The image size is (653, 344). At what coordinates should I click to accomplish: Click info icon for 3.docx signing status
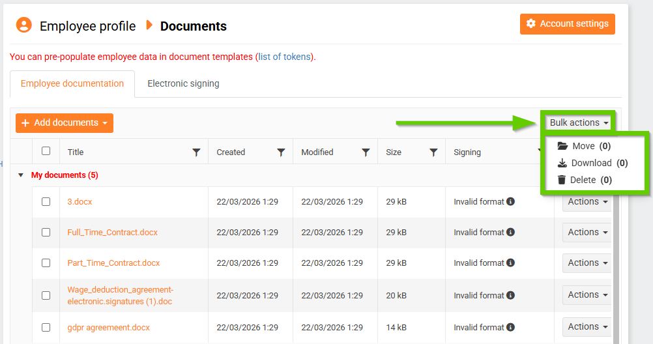click(510, 201)
